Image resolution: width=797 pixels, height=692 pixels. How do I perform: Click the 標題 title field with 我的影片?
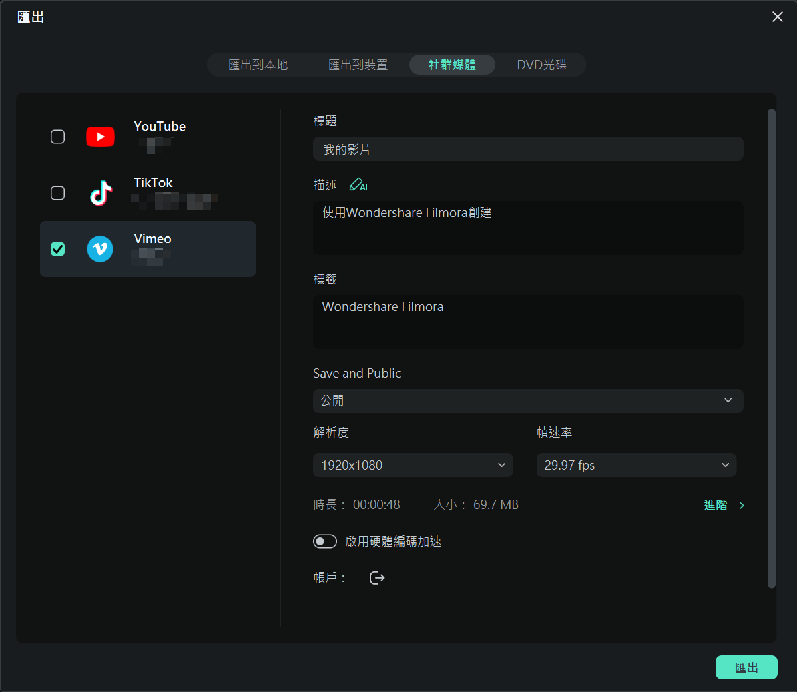[x=528, y=149]
